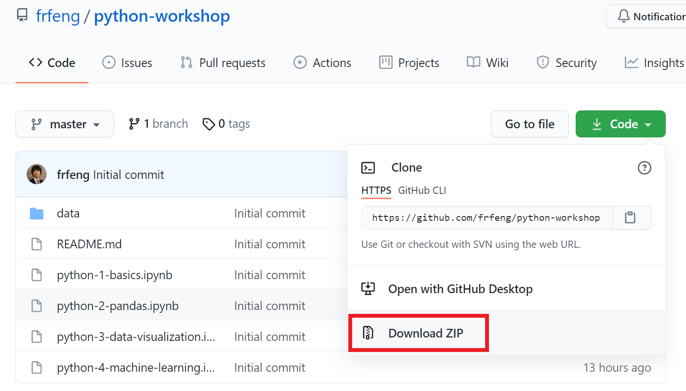Screen dimensions: 686x391
Task: Open the Actions tab
Action: (322, 63)
